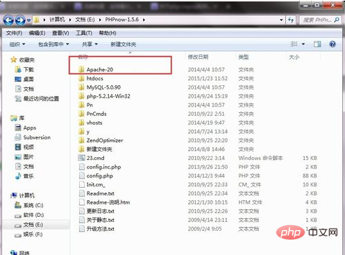Click the search magnifier icon

pos(337,20)
